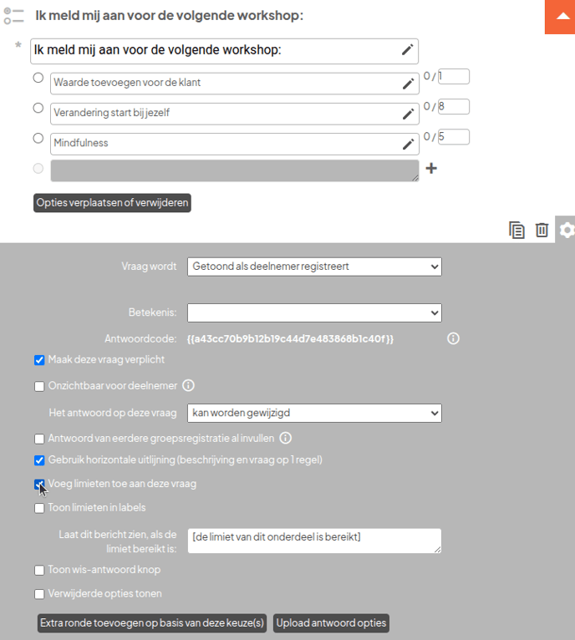Open 'Het antwoord op deze vraag' dropdown
The height and width of the screenshot is (640, 575).
(314, 413)
